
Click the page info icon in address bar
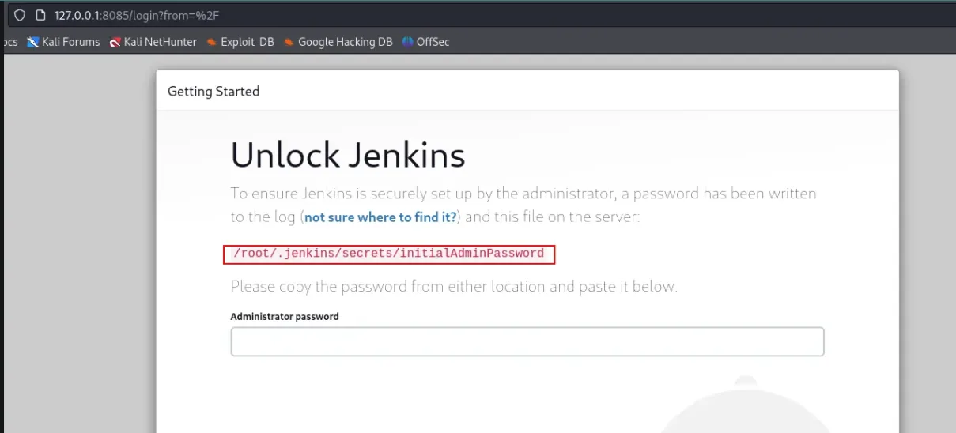(41, 15)
